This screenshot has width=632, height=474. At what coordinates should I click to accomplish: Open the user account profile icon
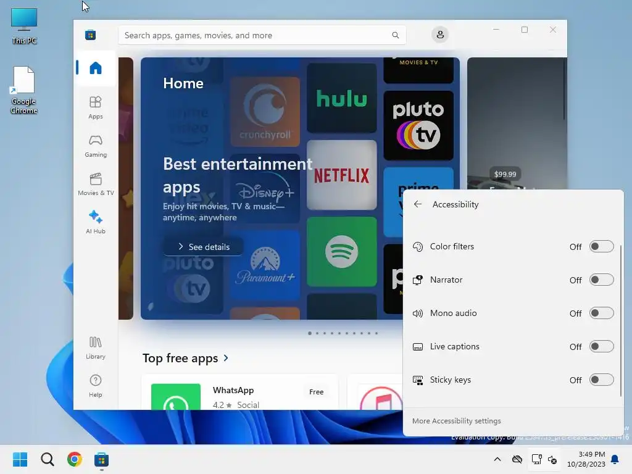click(440, 35)
